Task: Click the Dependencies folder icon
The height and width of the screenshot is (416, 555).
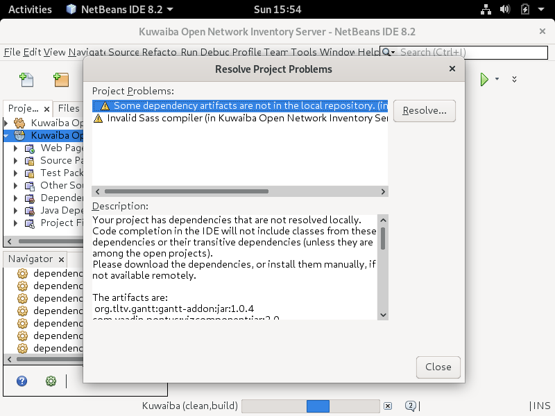Action: tap(30, 198)
